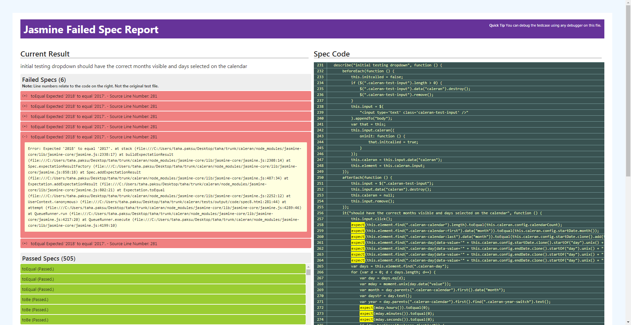
Task: Click the third failed spec toEqual message
Action: click(x=94, y=116)
